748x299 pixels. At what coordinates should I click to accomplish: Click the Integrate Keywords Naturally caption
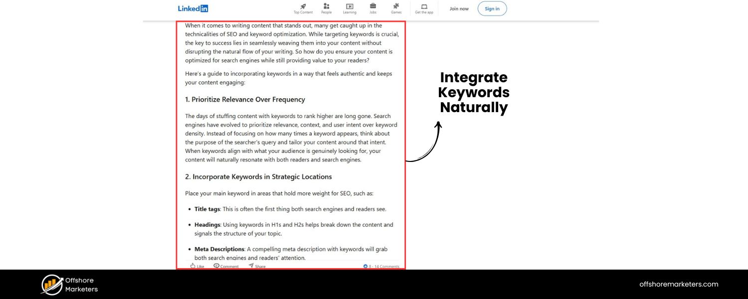point(474,92)
